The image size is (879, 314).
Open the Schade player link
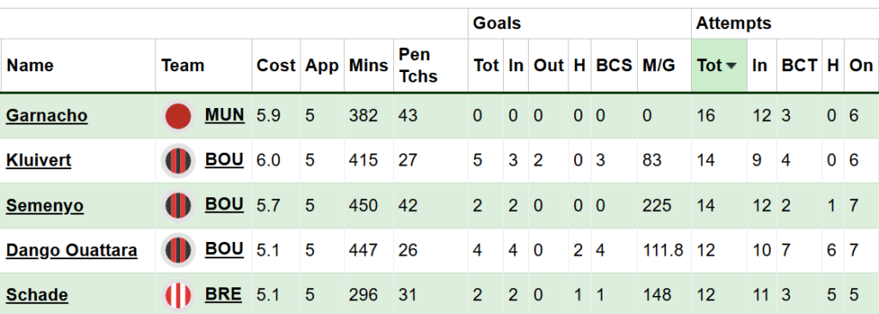[37, 295]
